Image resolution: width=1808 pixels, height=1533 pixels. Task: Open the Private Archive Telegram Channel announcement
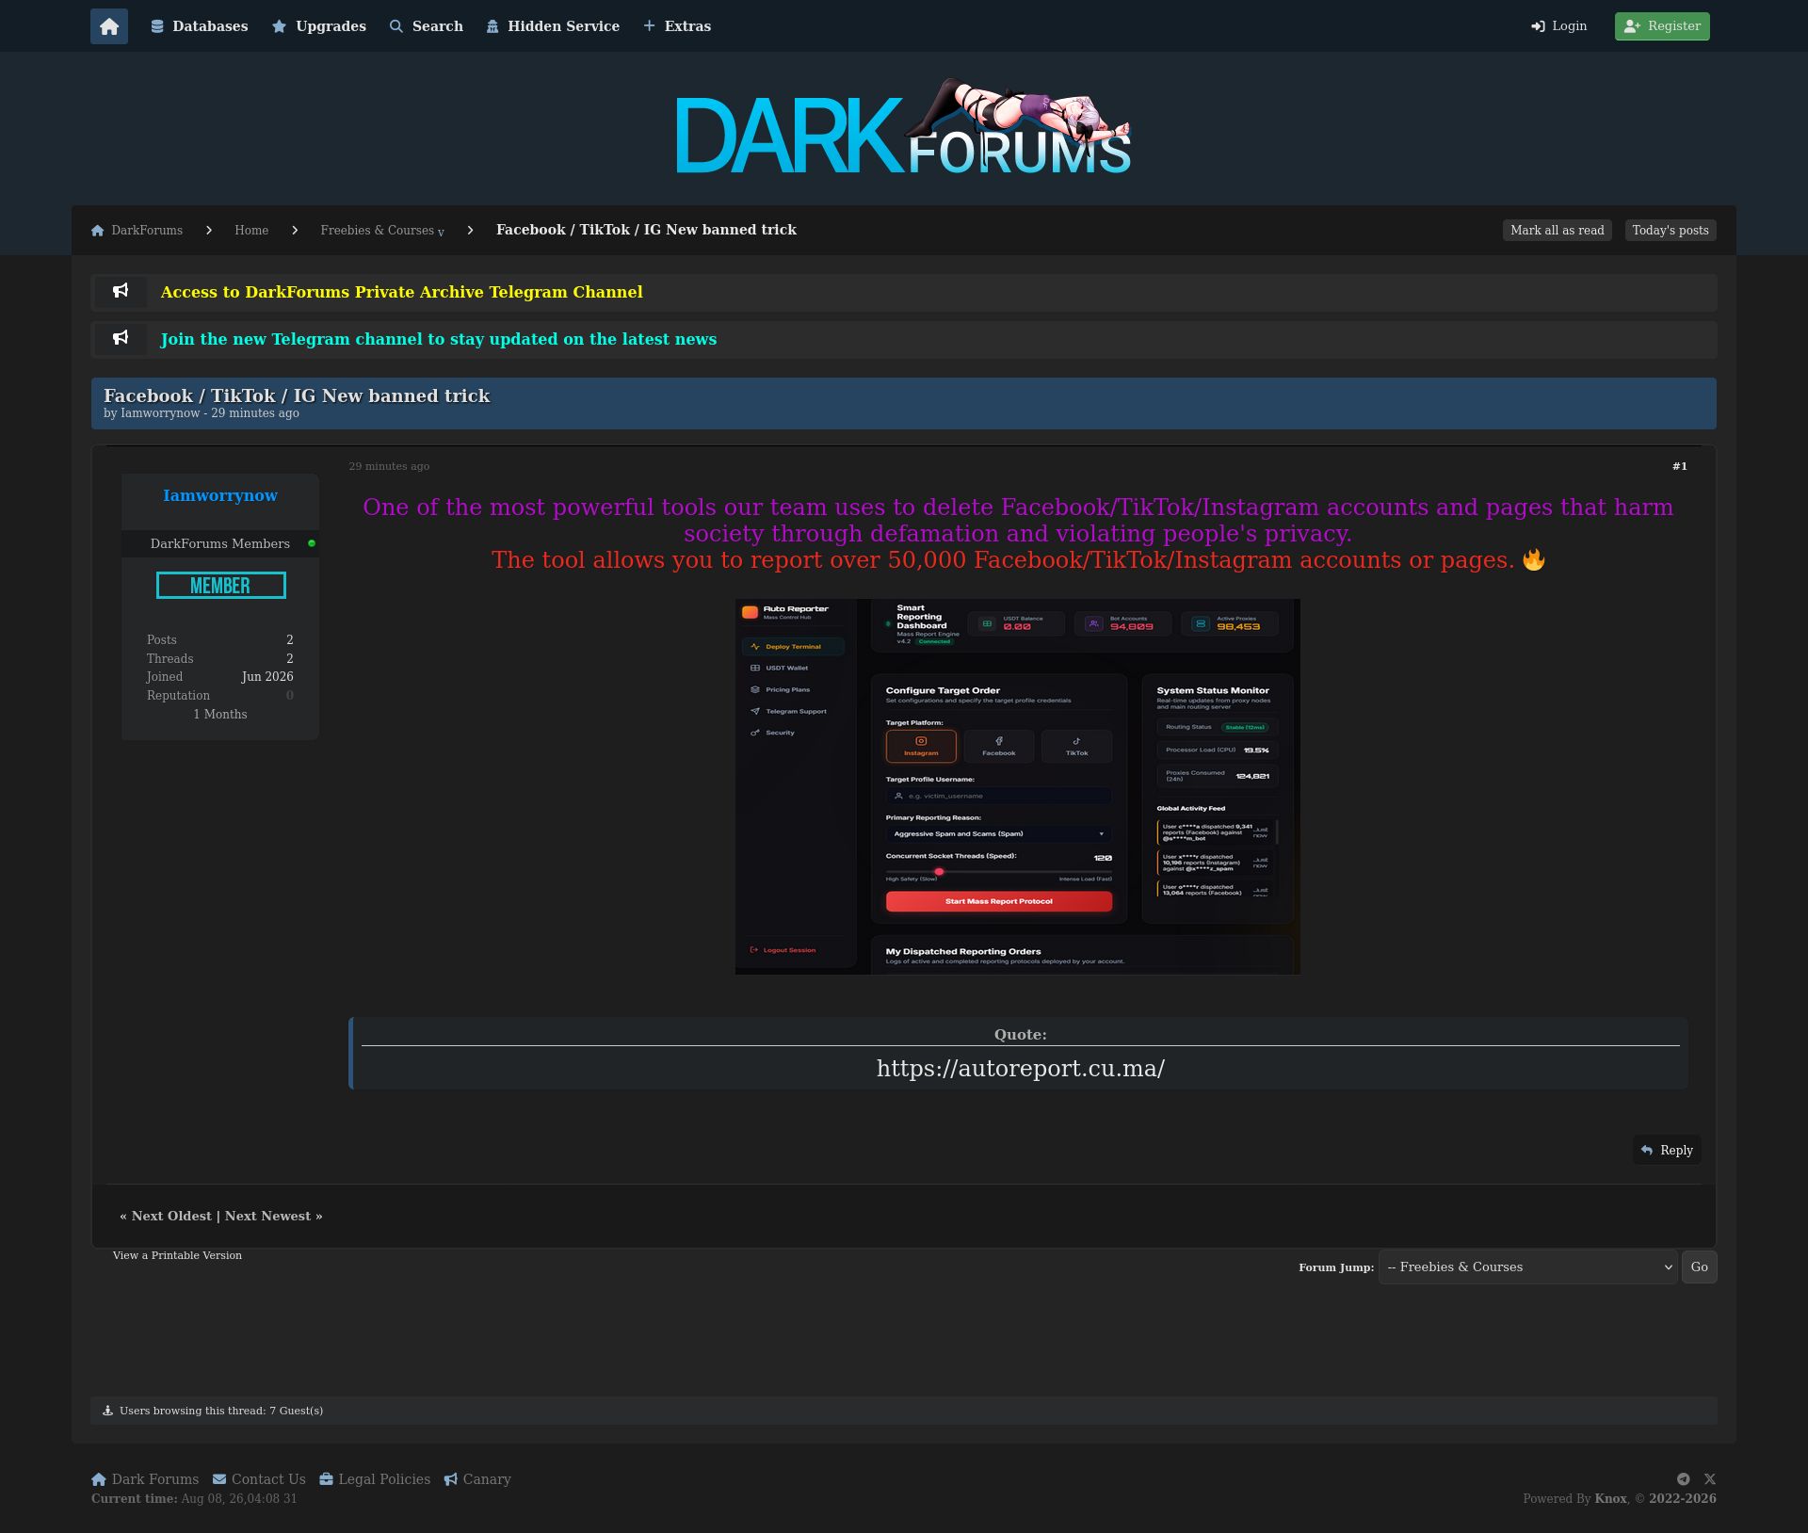[402, 292]
